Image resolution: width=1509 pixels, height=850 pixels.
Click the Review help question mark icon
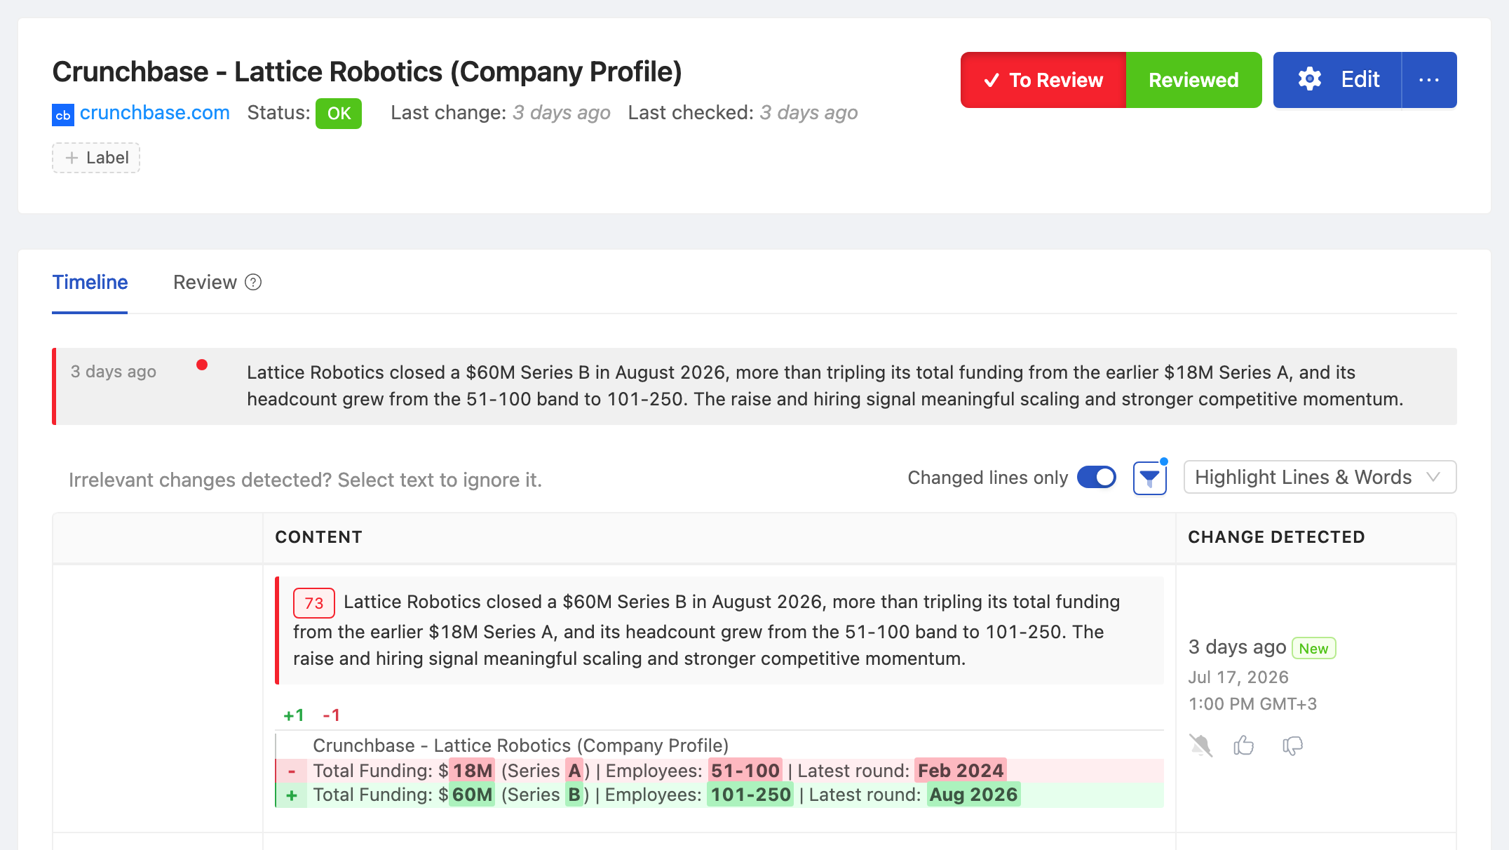[x=253, y=282]
